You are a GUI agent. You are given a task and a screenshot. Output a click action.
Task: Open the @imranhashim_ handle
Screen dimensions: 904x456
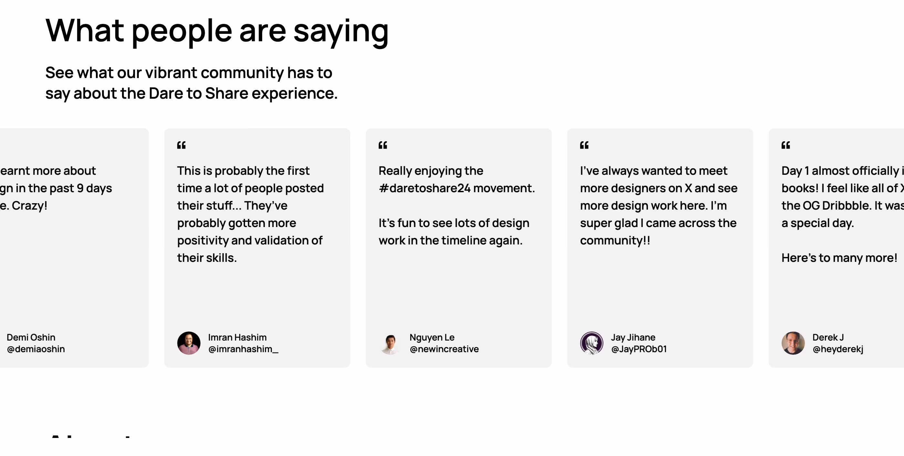click(243, 349)
